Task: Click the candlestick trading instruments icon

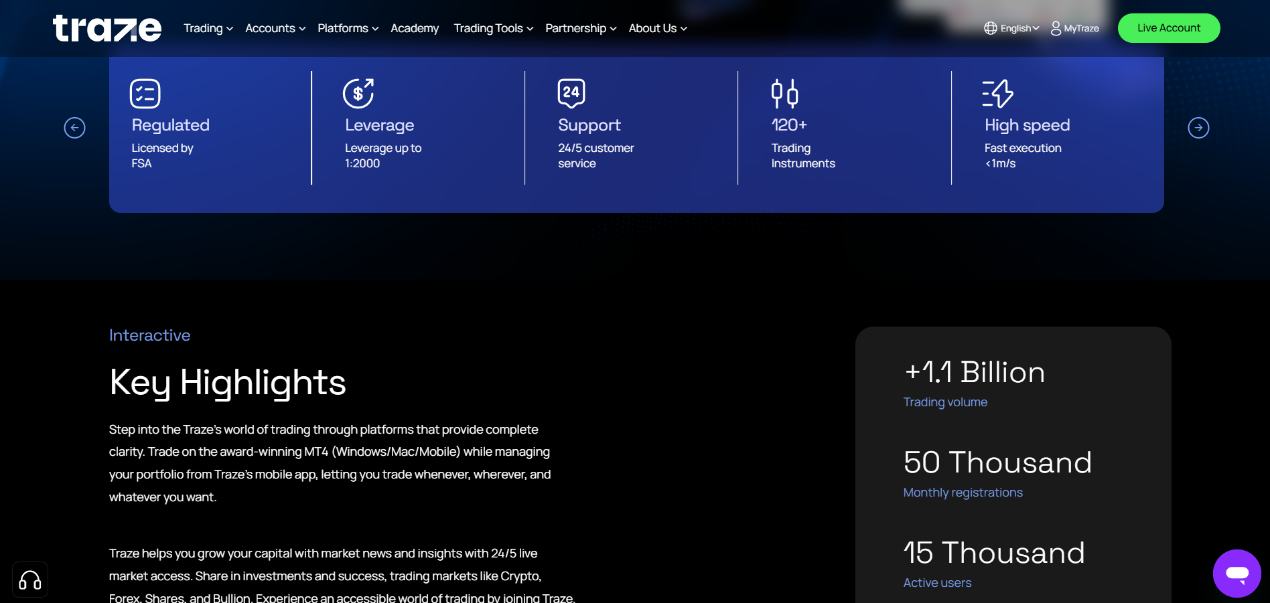Action: pos(784,94)
